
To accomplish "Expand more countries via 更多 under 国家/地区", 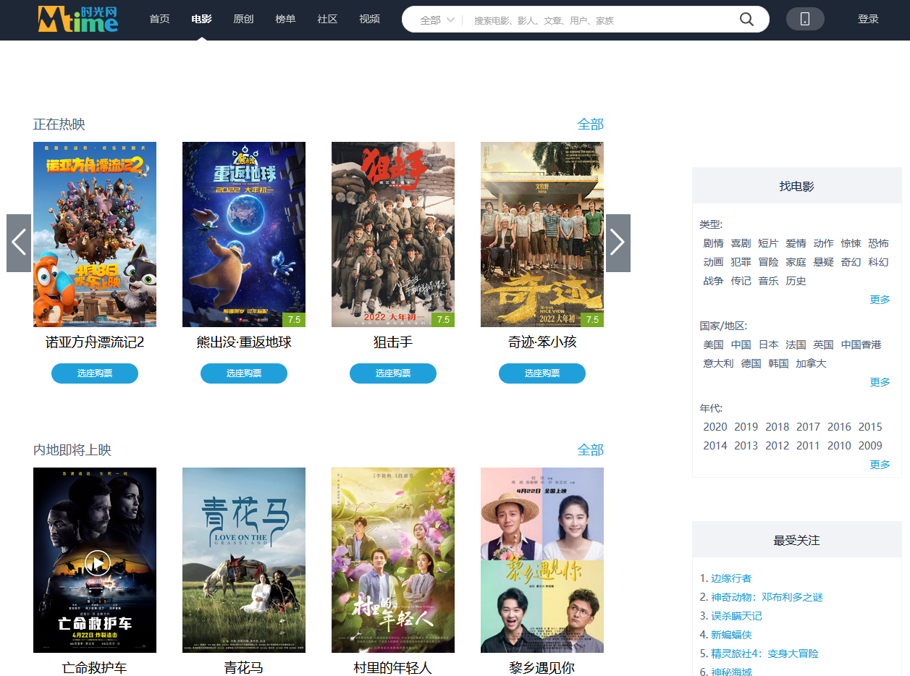I will [880, 382].
